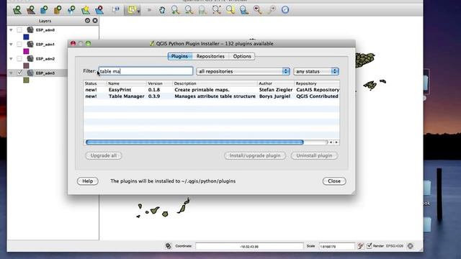Uncheck visibility of ESP_adm3 layer
This screenshot has height=259, width=461.
[x=19, y=73]
